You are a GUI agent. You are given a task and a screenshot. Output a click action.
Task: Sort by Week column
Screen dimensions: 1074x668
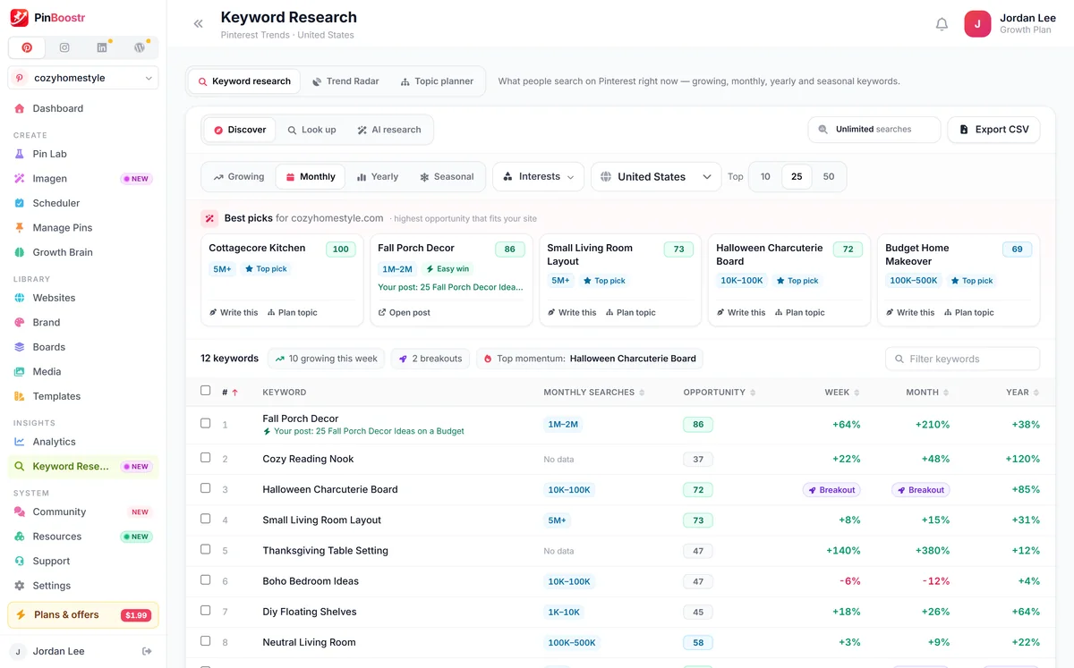[842, 392]
